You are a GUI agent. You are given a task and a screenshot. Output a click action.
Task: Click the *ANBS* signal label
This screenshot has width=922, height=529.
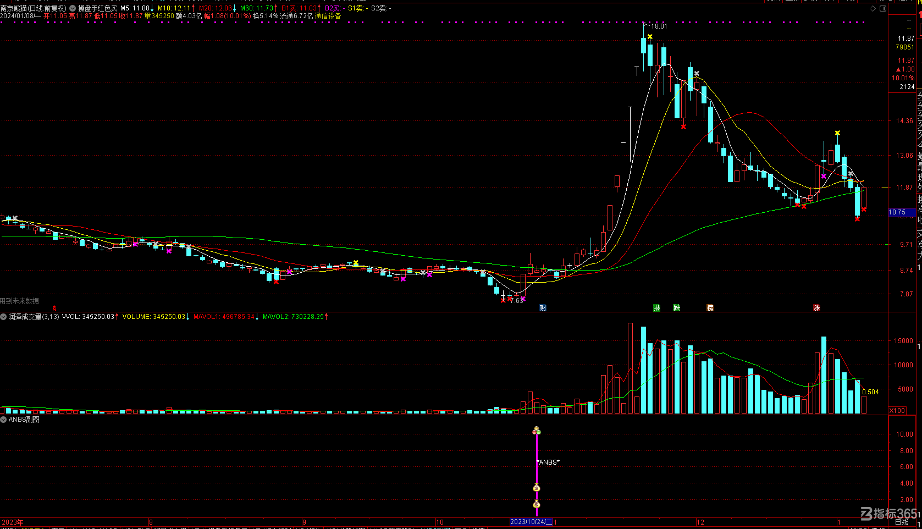click(x=548, y=462)
